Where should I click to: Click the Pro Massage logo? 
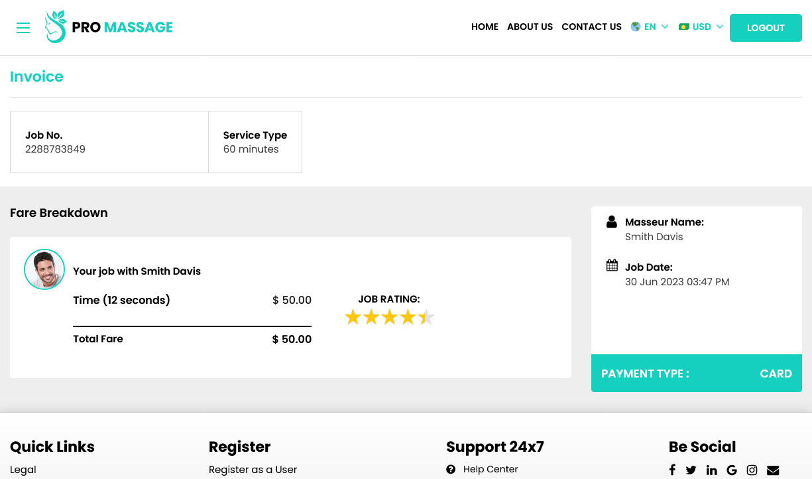(109, 27)
